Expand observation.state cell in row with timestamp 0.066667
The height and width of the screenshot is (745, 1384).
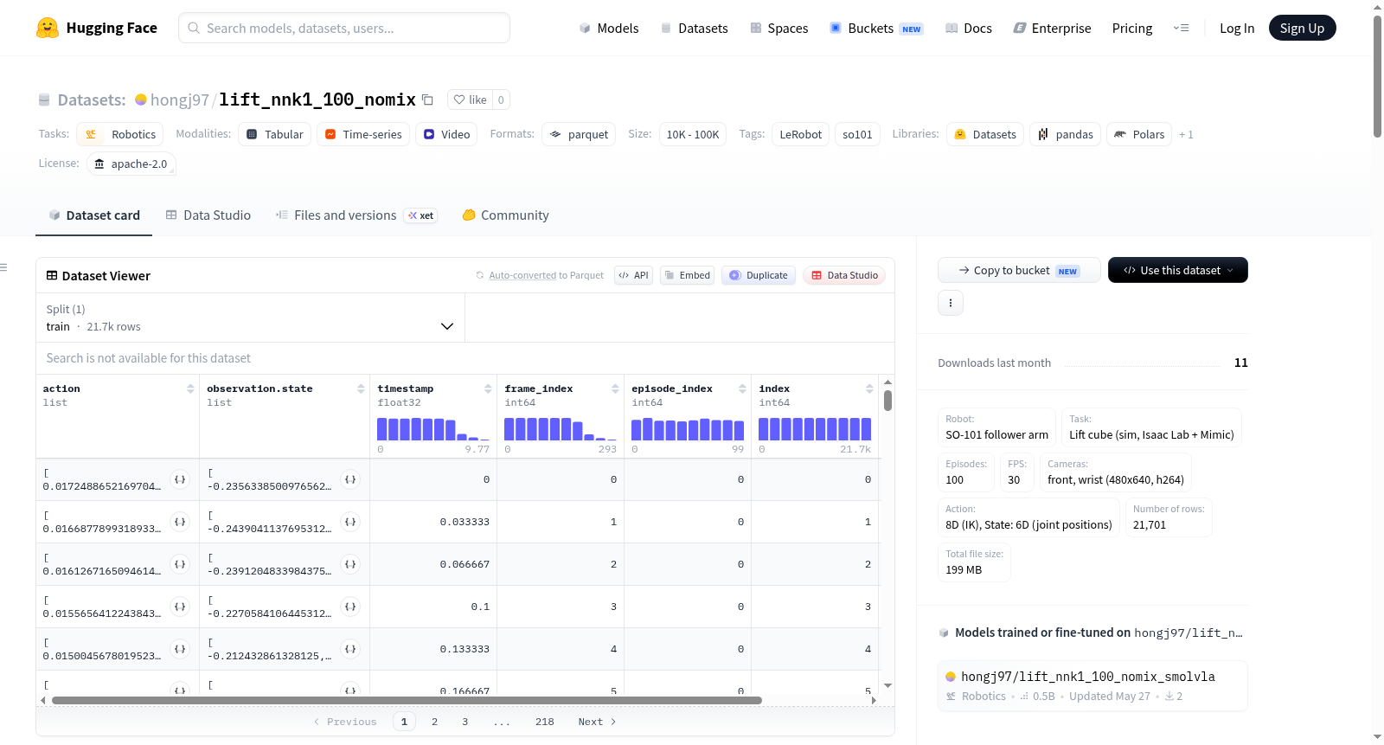(350, 564)
